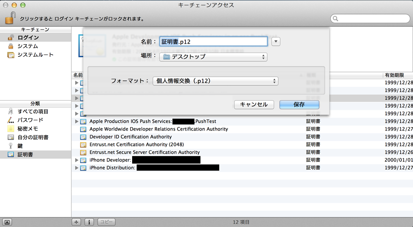Screen dimensions: 413x227
Task: Click the 秘密メモ note icon
Action: pyautogui.click(x=11, y=129)
